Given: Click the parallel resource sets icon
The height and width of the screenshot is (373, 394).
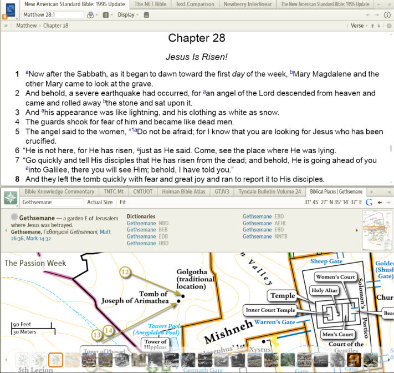Looking at the screenshot, I should (105, 15).
